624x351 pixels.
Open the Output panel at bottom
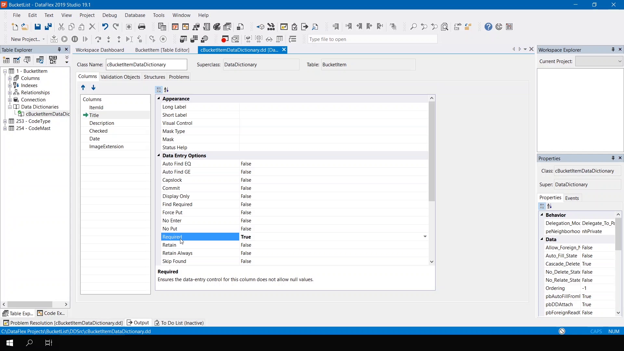tap(138, 322)
